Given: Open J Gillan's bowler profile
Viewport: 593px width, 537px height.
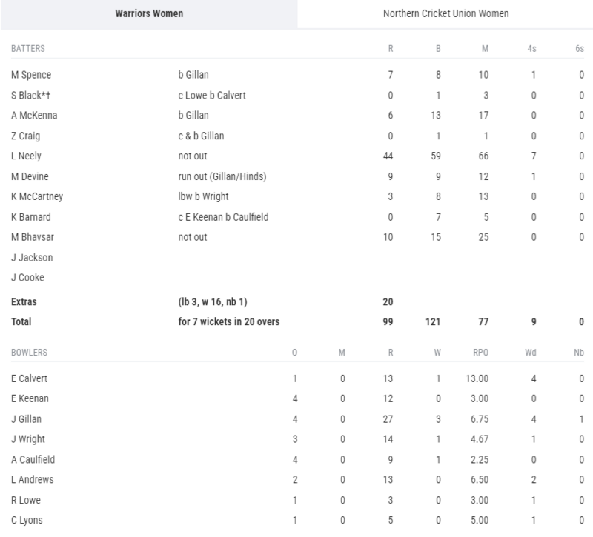Looking at the screenshot, I should click(27, 419).
